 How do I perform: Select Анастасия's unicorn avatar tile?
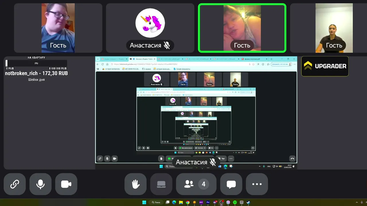click(x=150, y=28)
